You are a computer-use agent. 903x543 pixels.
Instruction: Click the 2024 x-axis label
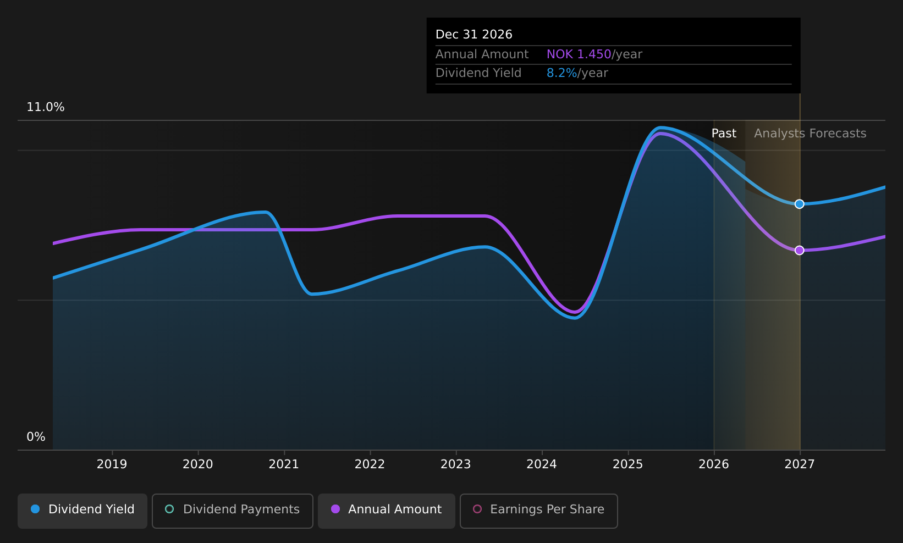tap(542, 464)
